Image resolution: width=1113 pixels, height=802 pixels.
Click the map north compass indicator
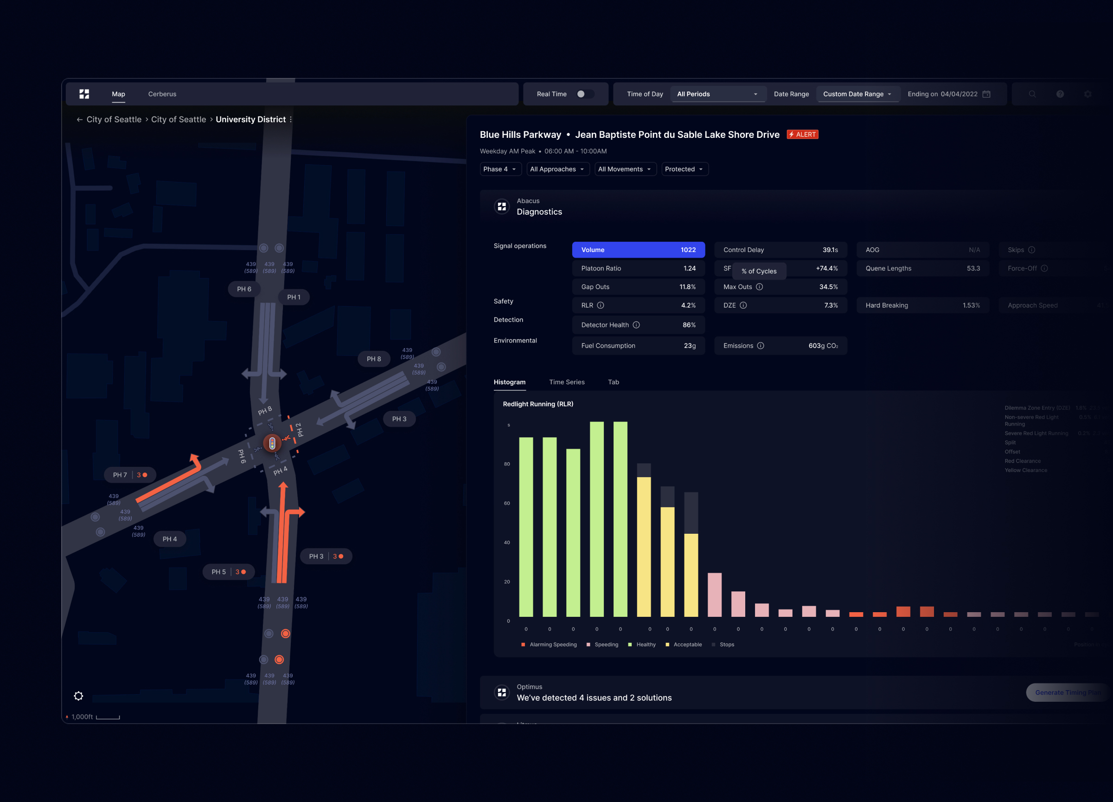pyautogui.click(x=67, y=717)
